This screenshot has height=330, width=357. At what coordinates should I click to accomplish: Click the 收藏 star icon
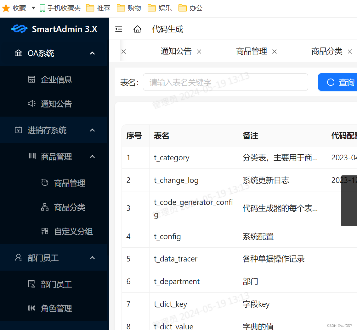click(6, 8)
